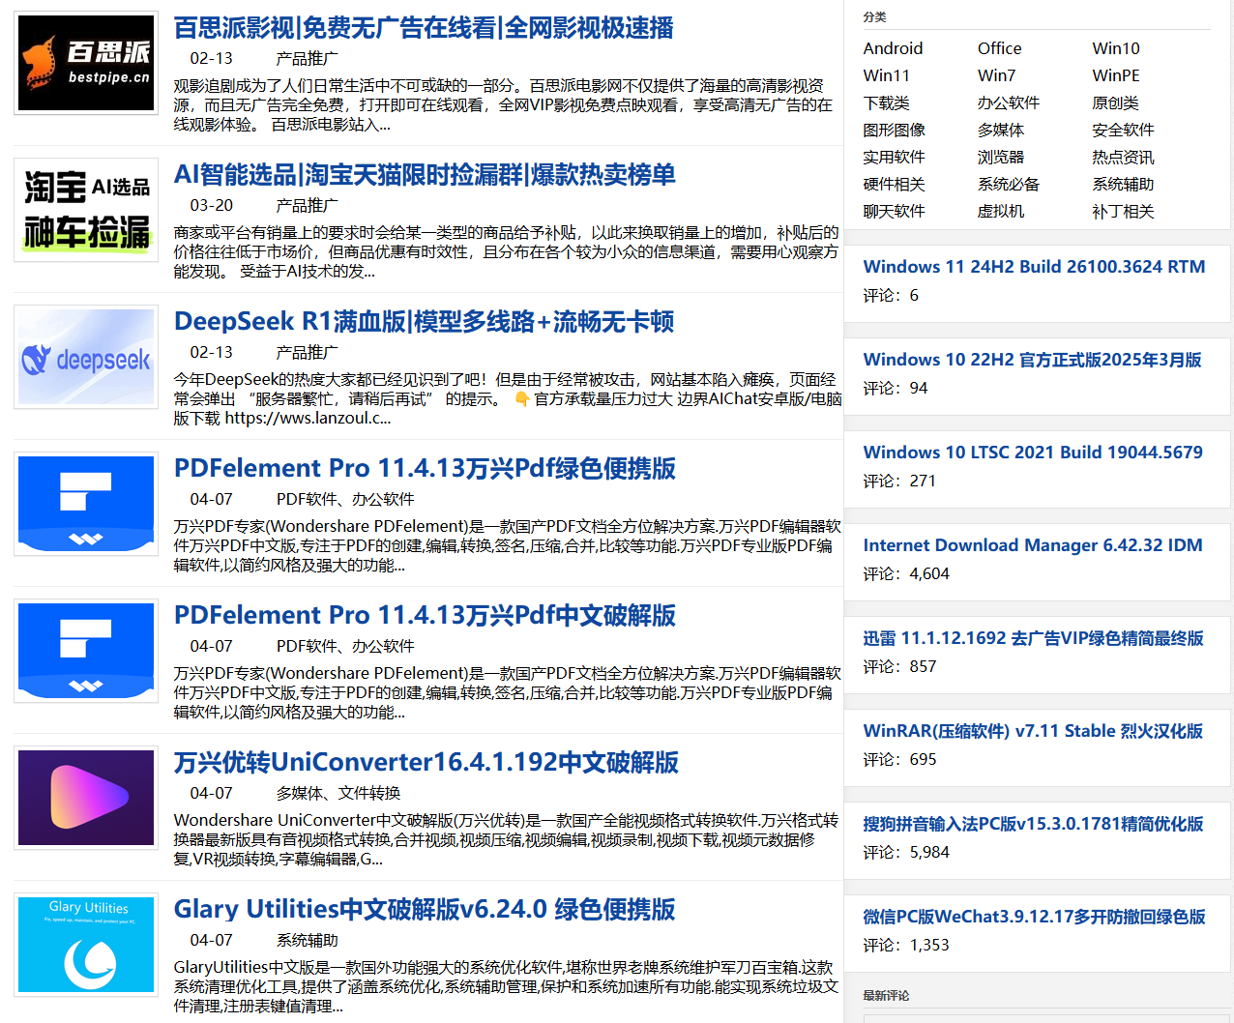This screenshot has width=1234, height=1023.
Task: Open Windows 10 22H2 官方正式版2025年3月版
Action: pyautogui.click(x=1032, y=360)
